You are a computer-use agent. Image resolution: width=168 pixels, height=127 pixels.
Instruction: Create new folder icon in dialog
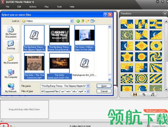(87, 21)
